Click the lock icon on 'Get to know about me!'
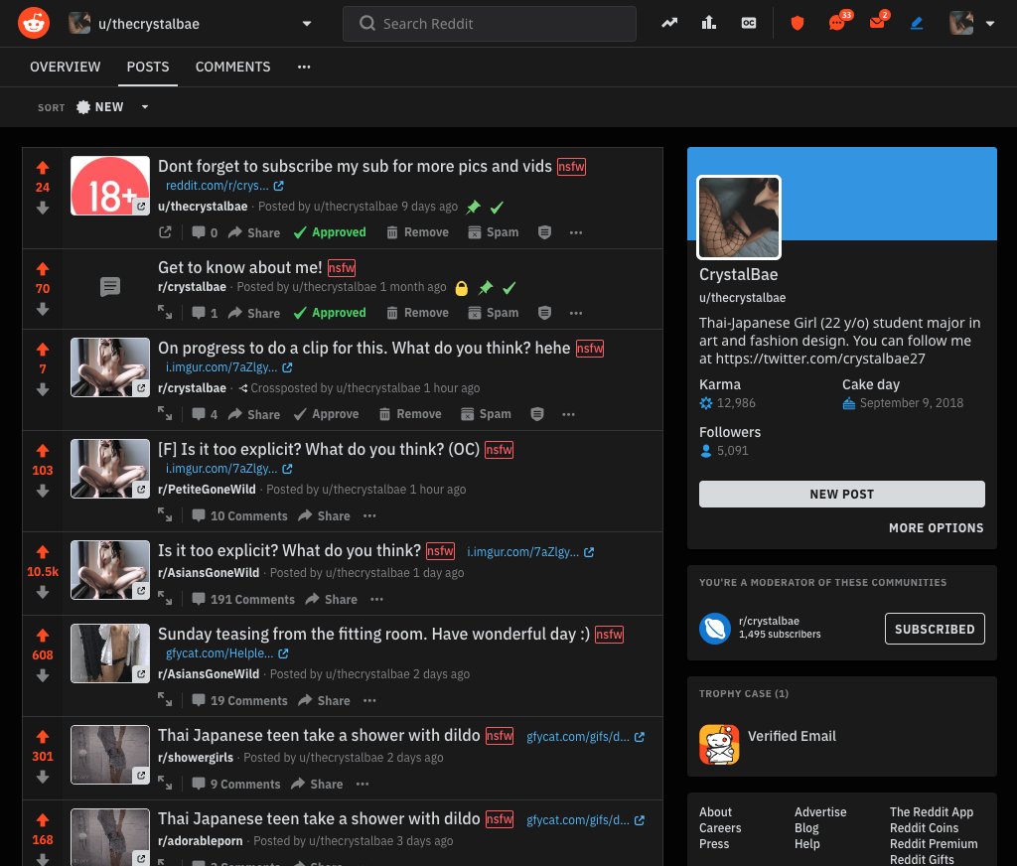1017x866 pixels. point(462,288)
